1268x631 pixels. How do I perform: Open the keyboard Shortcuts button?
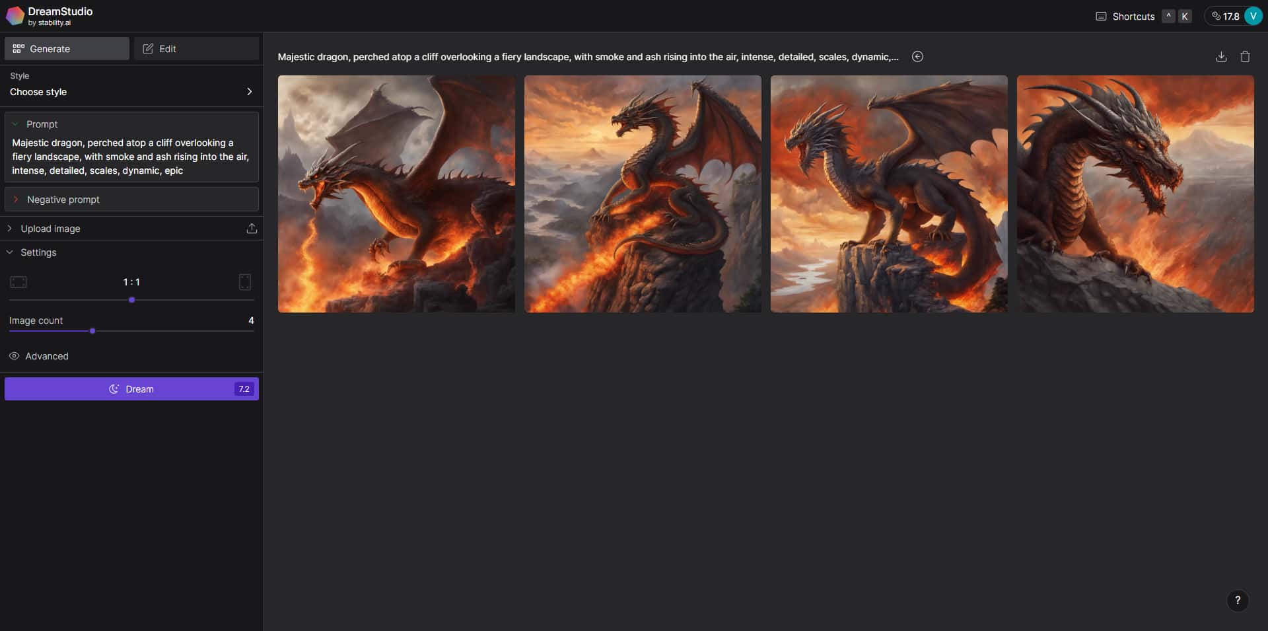(1125, 17)
